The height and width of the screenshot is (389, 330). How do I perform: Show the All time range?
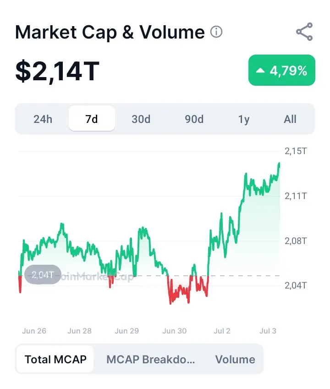[290, 119]
